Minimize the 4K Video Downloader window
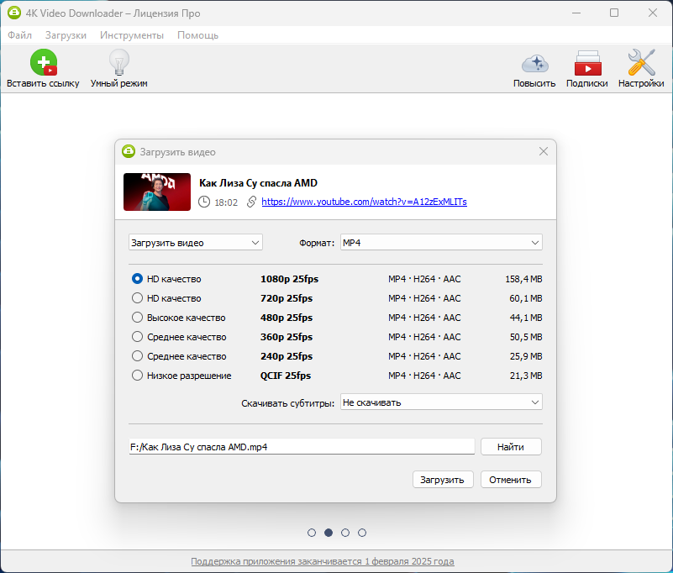 576,13
